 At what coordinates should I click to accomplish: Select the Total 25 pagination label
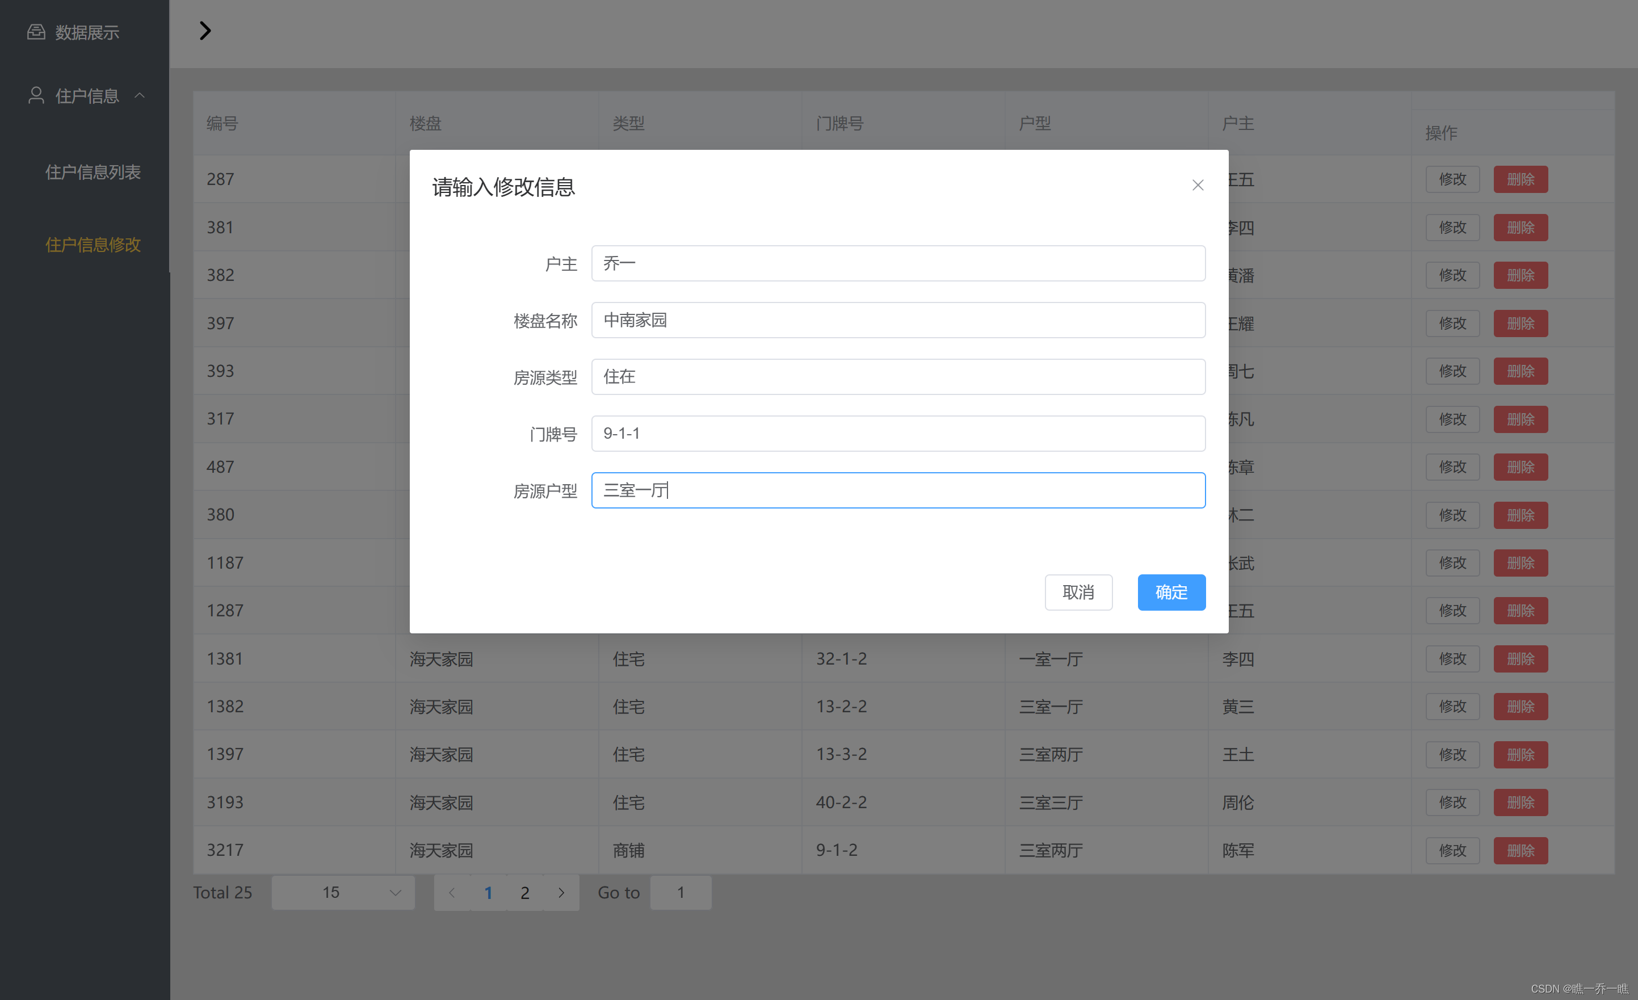[x=222, y=893]
